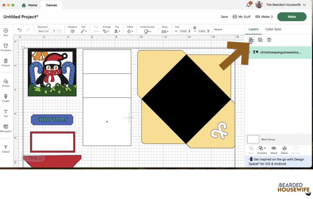Click the Blank Canvas color swatch
Viewport: 313px width, 199px height.
click(x=253, y=139)
